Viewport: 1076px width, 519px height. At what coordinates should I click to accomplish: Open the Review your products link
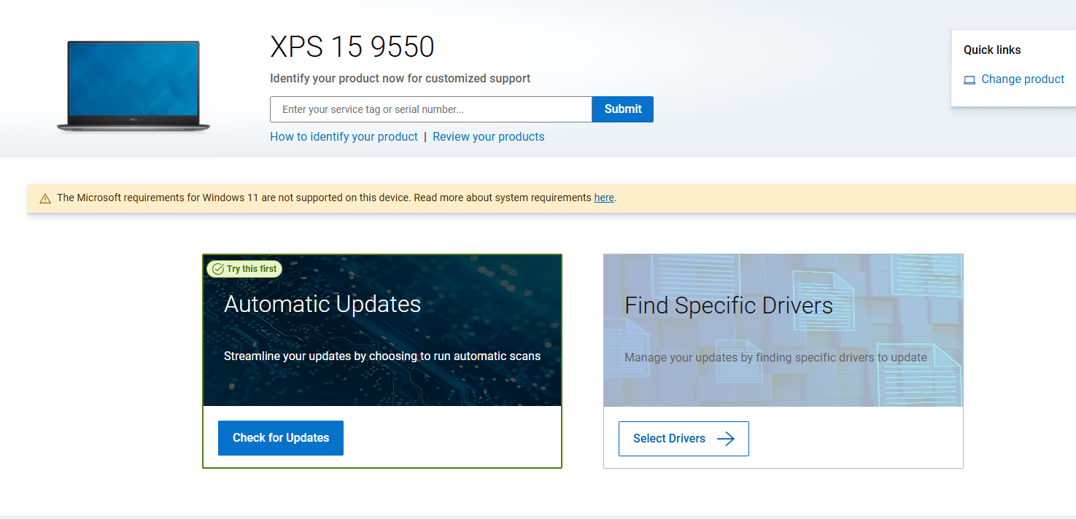(x=488, y=137)
